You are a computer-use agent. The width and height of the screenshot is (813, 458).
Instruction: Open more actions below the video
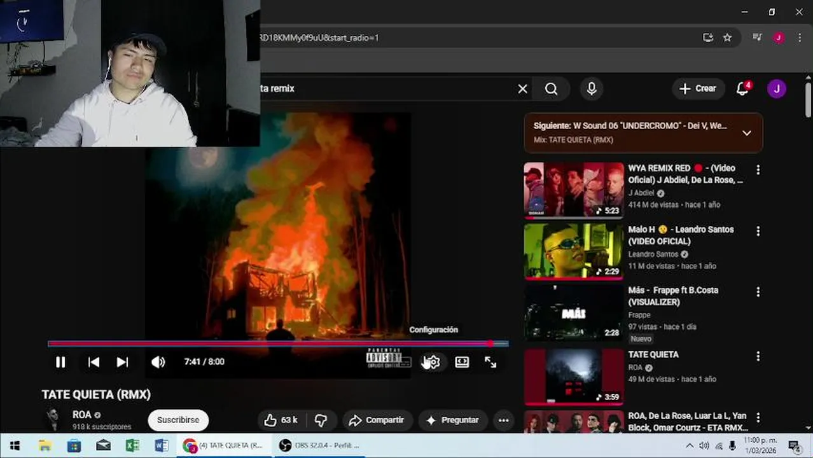tap(503, 420)
